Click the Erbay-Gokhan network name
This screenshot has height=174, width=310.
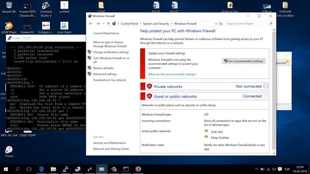[220, 138]
